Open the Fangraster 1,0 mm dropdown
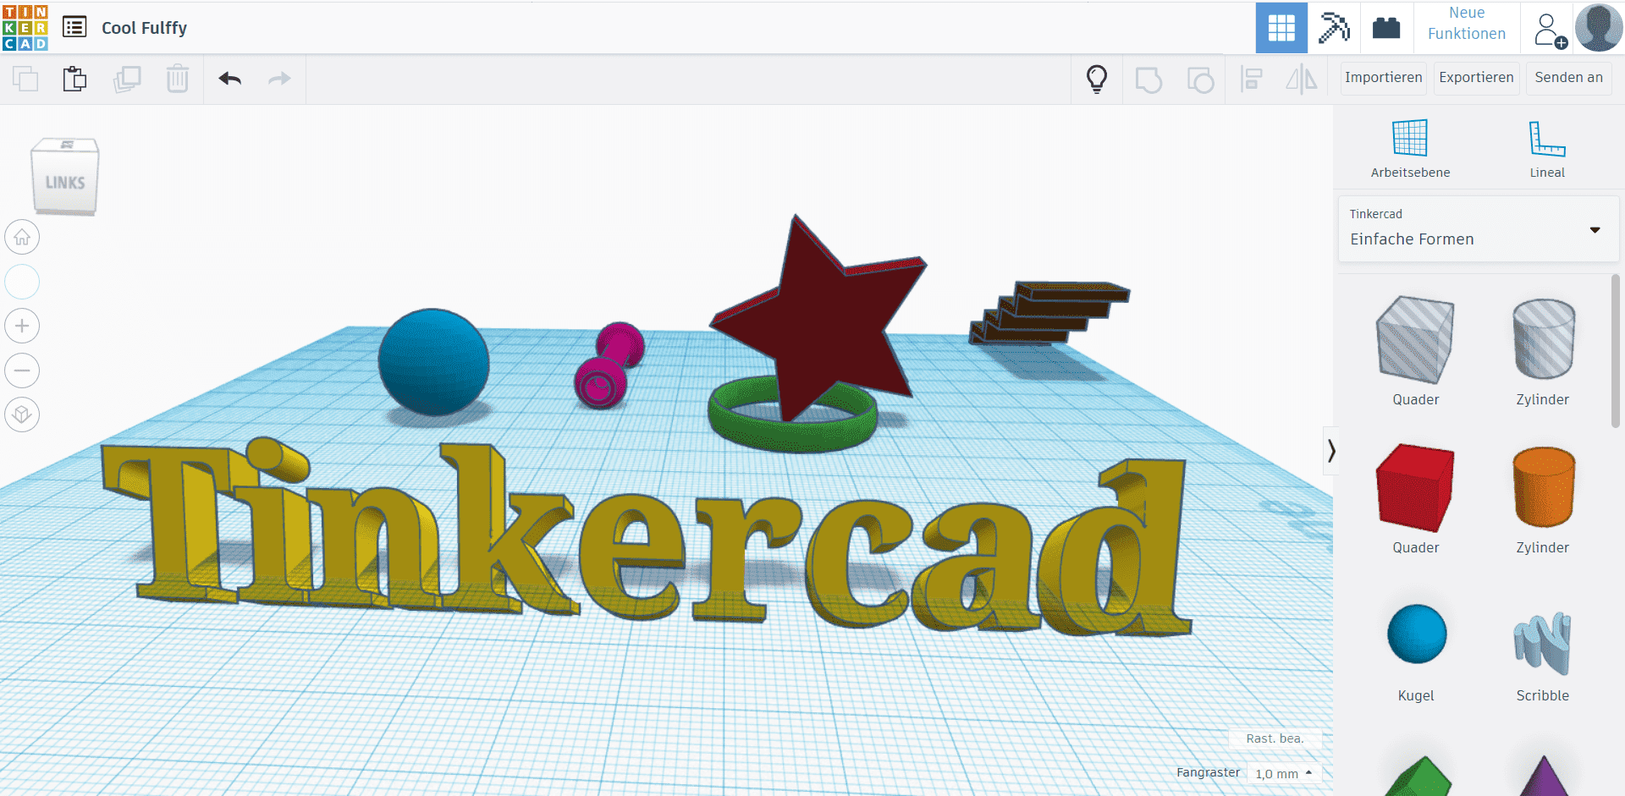This screenshot has height=796, width=1625. [x=1284, y=773]
